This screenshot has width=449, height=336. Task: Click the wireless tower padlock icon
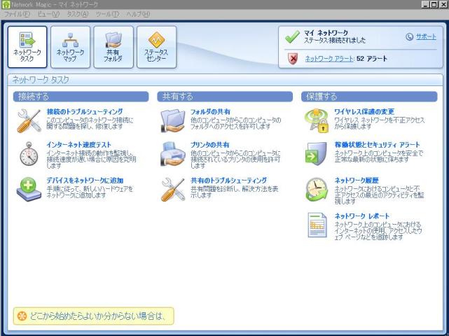(317, 121)
